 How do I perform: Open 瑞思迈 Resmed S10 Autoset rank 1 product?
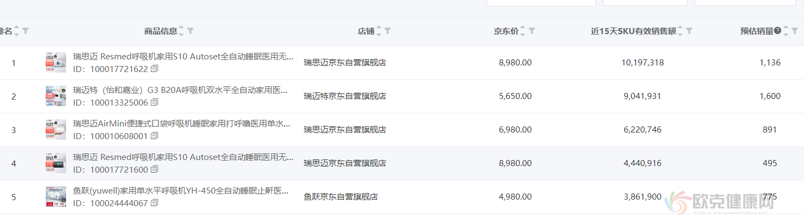point(183,57)
